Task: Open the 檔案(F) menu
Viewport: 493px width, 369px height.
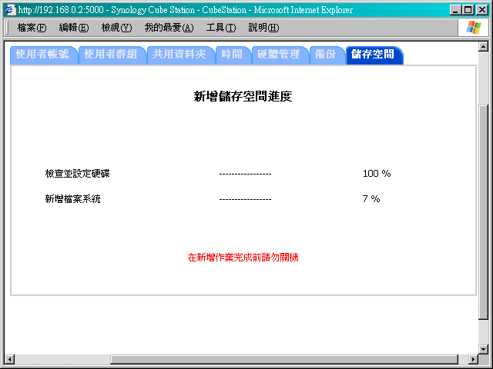Action: click(32, 28)
